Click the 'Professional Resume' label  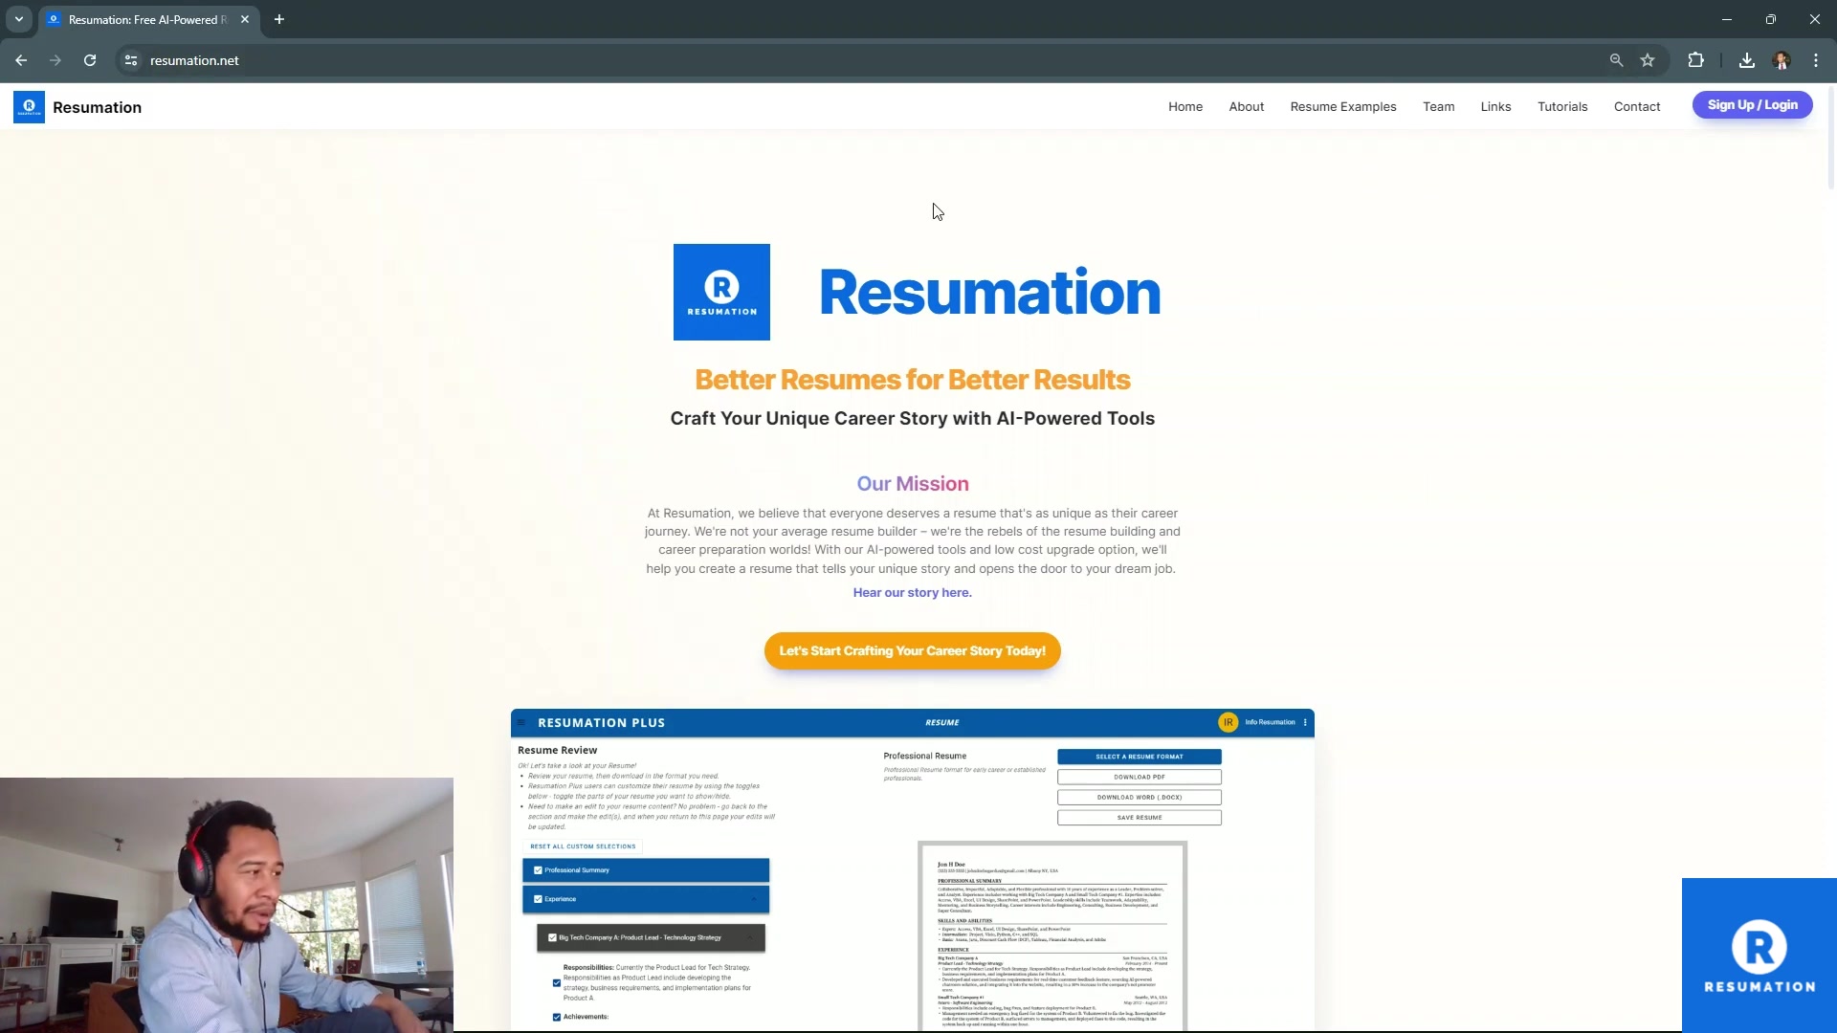click(x=925, y=756)
